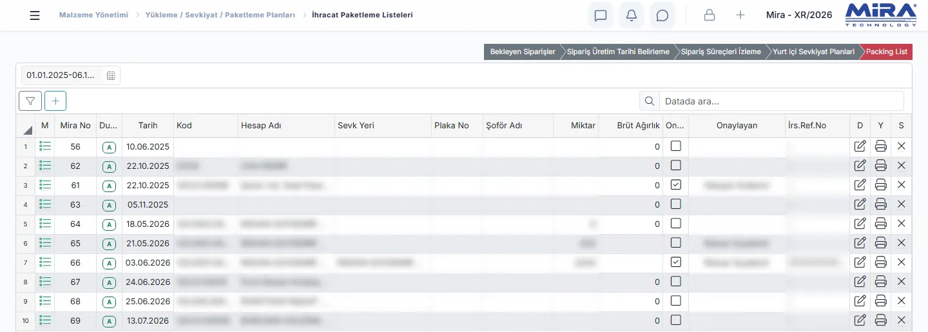Open the chat bubble icon
The height and width of the screenshot is (332, 928).
pyautogui.click(x=662, y=15)
